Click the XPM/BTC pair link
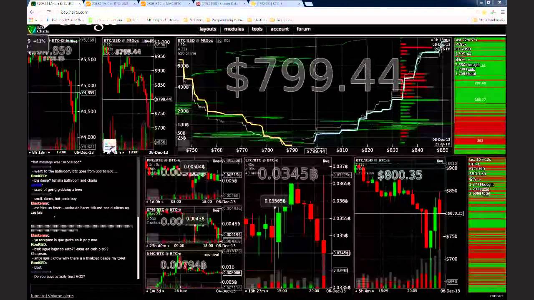This screenshot has width=534, height=300. tap(155, 210)
